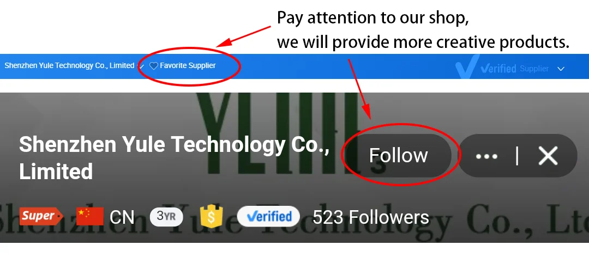Click the China flag icon

click(x=90, y=217)
